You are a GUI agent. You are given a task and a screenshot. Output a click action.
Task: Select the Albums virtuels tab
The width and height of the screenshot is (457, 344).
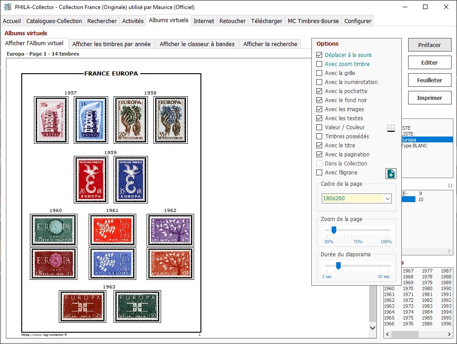[168, 20]
